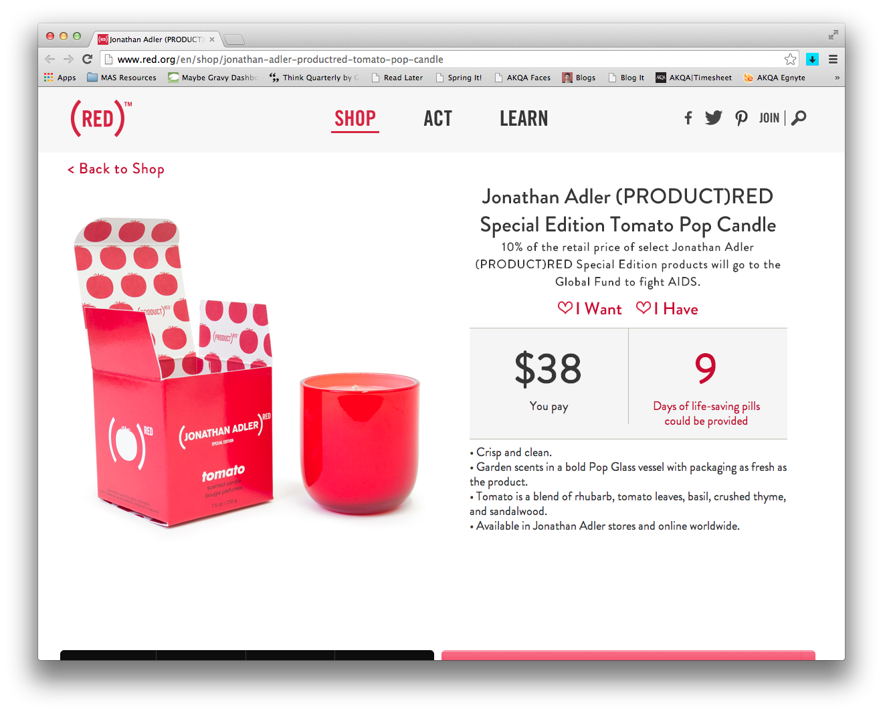The image size is (883, 713).
Task: Open the RED Facebook page icon
Action: 688,118
